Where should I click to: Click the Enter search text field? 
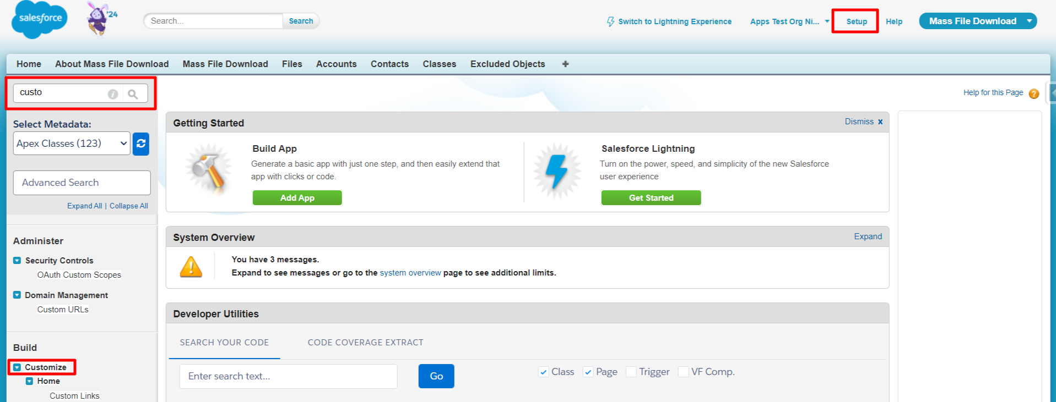(x=289, y=376)
